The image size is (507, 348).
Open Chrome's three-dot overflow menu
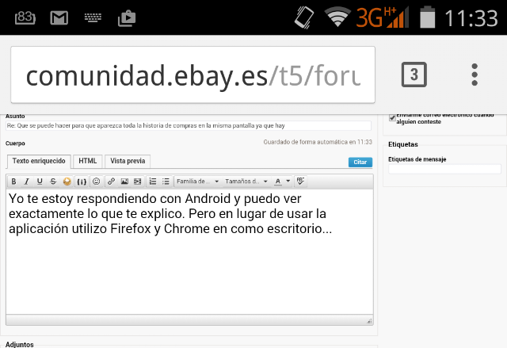(475, 75)
